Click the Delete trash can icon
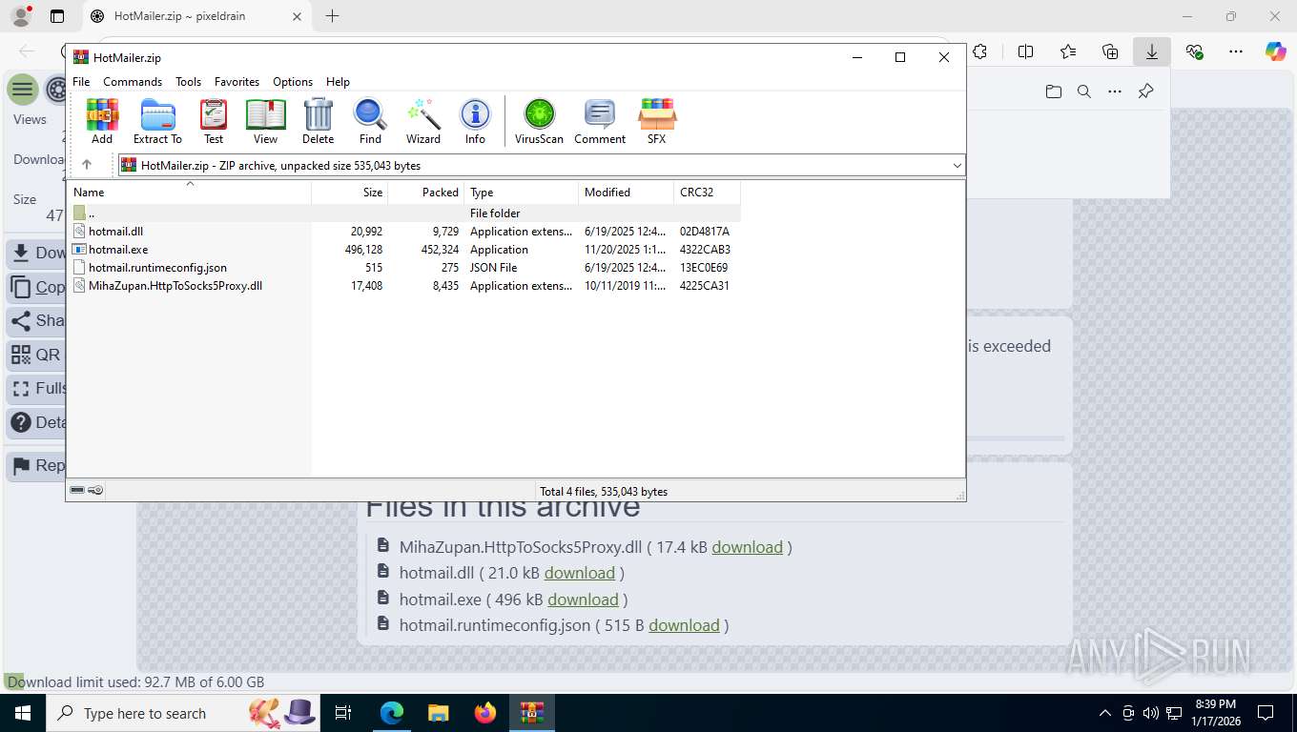Screen dimensions: 1297x732 tap(318, 121)
